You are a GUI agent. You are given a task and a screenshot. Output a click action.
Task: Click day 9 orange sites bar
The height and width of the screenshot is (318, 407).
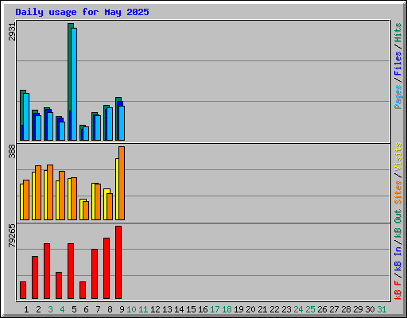point(122,183)
